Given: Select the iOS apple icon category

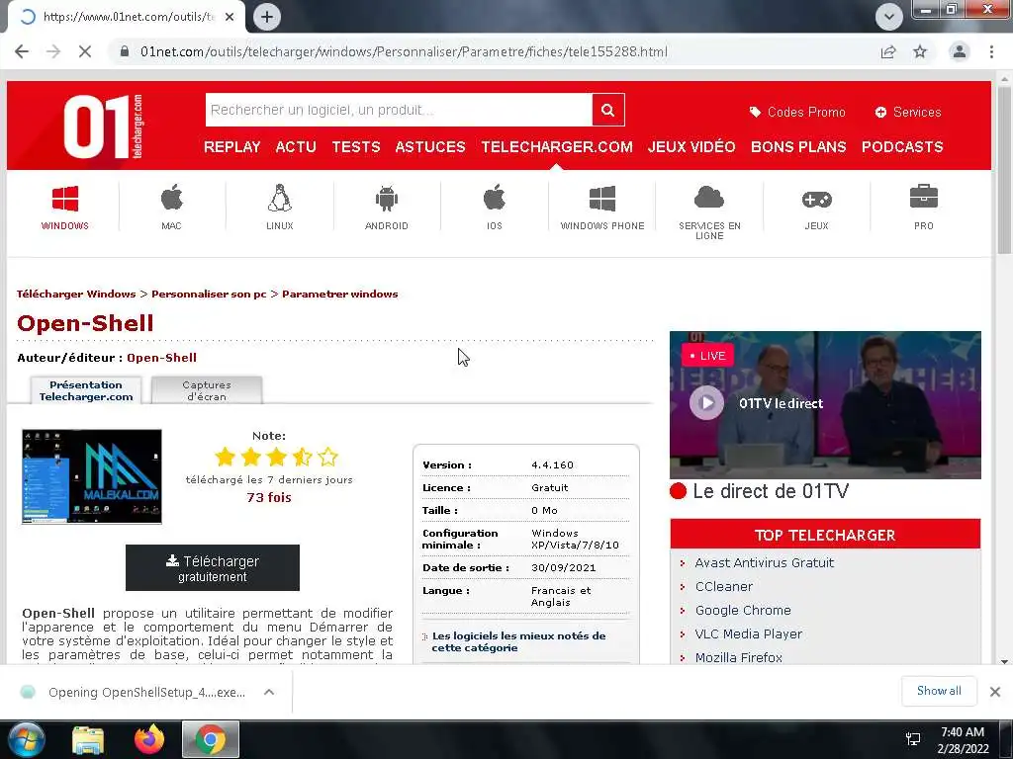Looking at the screenshot, I should (x=495, y=198).
